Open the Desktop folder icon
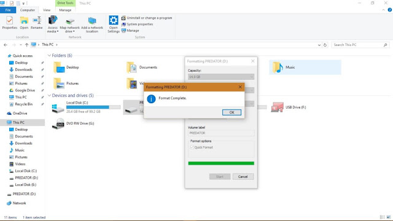The width and height of the screenshot is (393, 221). 59,68
